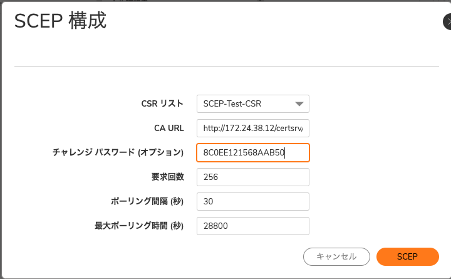
Task: Select the SCEP-Test-CSR value text in the combo box
Action: click(232, 103)
